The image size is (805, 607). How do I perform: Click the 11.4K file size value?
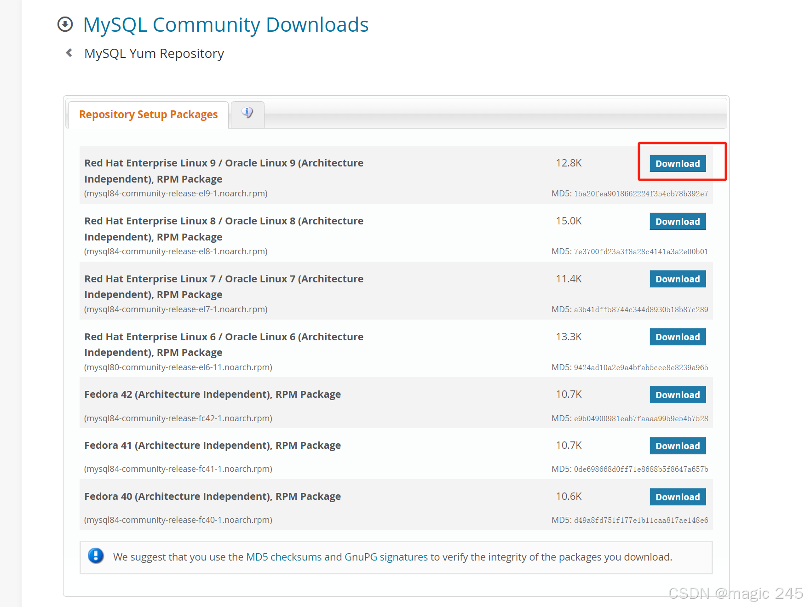(x=569, y=279)
